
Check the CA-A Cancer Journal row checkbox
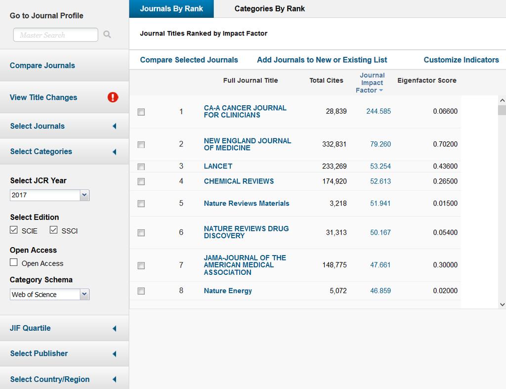(141, 112)
